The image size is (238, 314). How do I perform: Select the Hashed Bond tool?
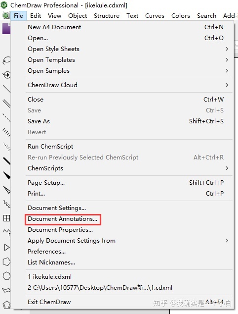tap(6, 132)
